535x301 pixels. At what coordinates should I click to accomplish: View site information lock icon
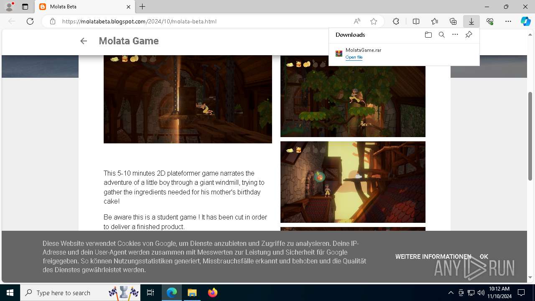tap(53, 21)
